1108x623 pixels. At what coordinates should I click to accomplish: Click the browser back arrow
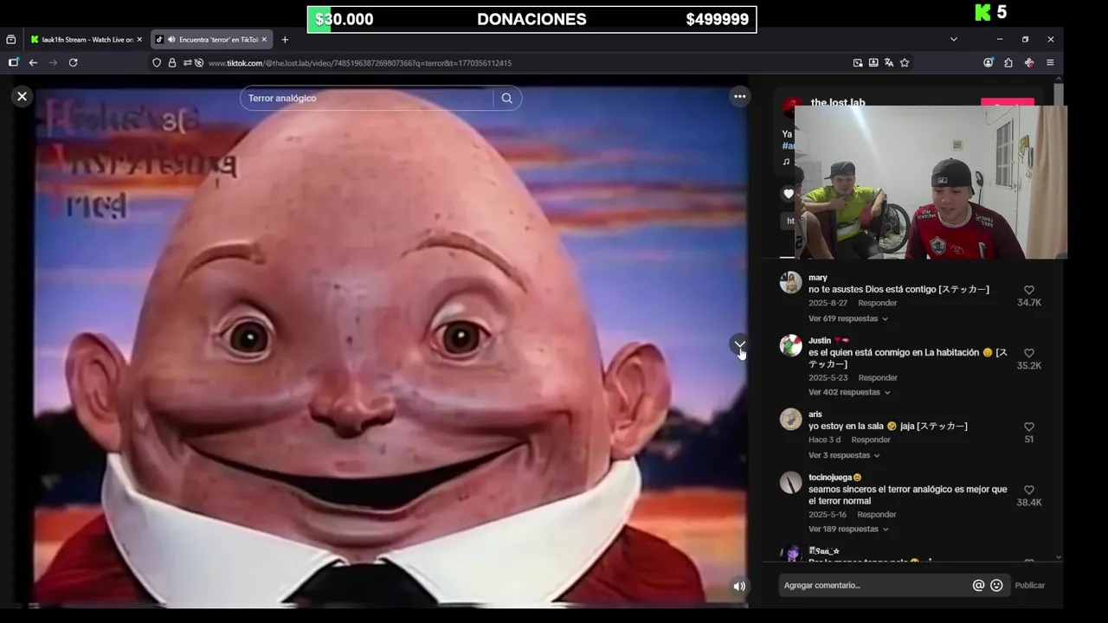(x=33, y=62)
